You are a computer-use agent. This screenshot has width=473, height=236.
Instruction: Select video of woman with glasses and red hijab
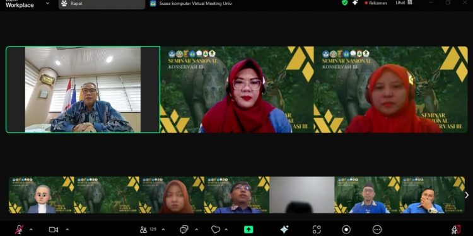(x=237, y=89)
